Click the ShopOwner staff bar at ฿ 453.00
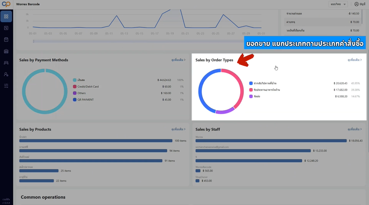Screen dimensions: 369x205 (198, 181)
